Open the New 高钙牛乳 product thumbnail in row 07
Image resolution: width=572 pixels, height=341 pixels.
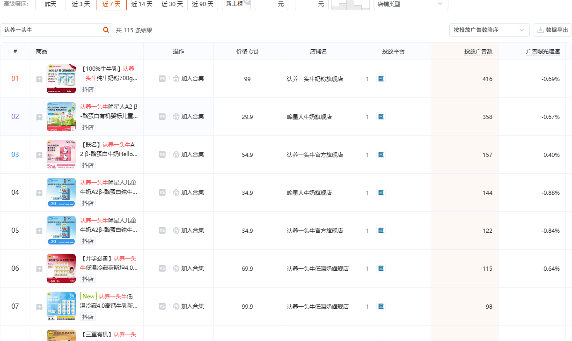pos(61,306)
